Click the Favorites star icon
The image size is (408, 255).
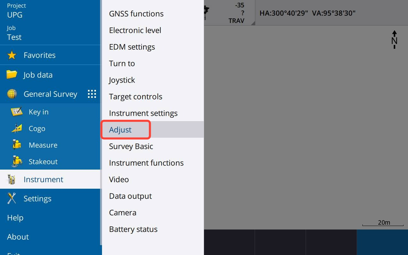click(12, 55)
